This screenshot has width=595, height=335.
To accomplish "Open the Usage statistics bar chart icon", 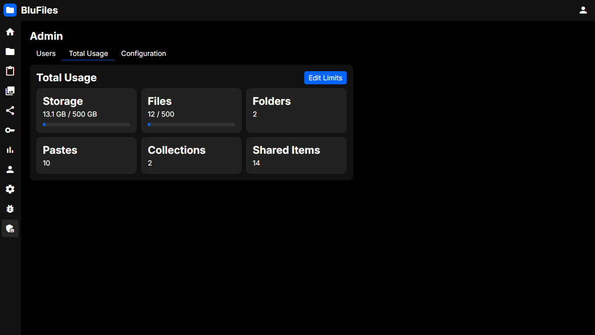I will [x=10, y=150].
